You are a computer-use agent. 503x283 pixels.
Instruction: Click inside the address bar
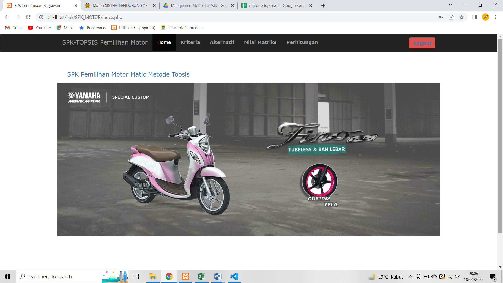[x=105, y=17]
